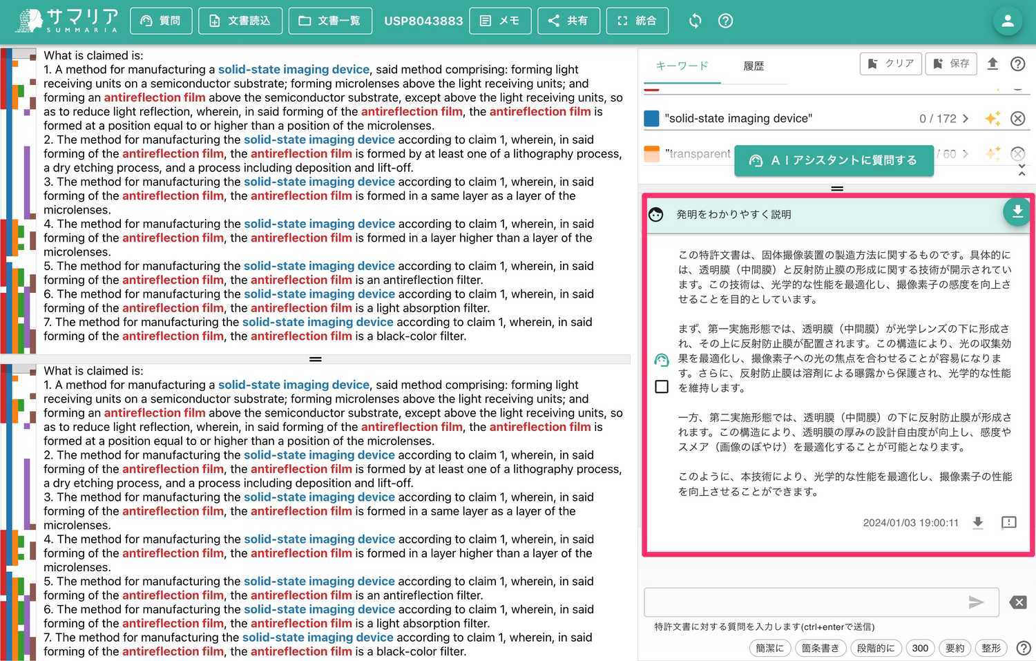1036x661 pixels.
Task: Click the split handle between document panes
Action: coord(316,359)
